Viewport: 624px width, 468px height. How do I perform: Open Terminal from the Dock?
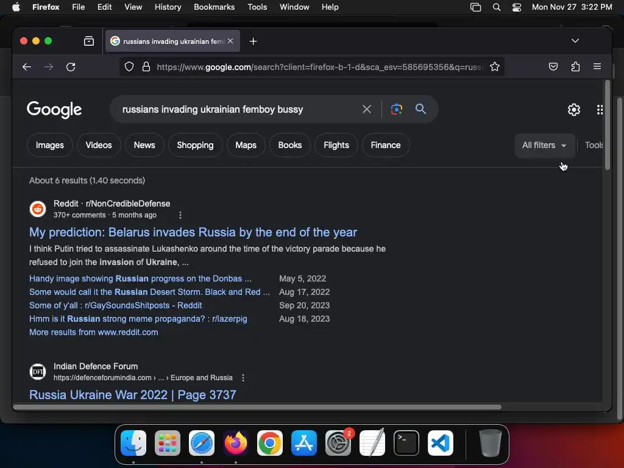pos(406,442)
